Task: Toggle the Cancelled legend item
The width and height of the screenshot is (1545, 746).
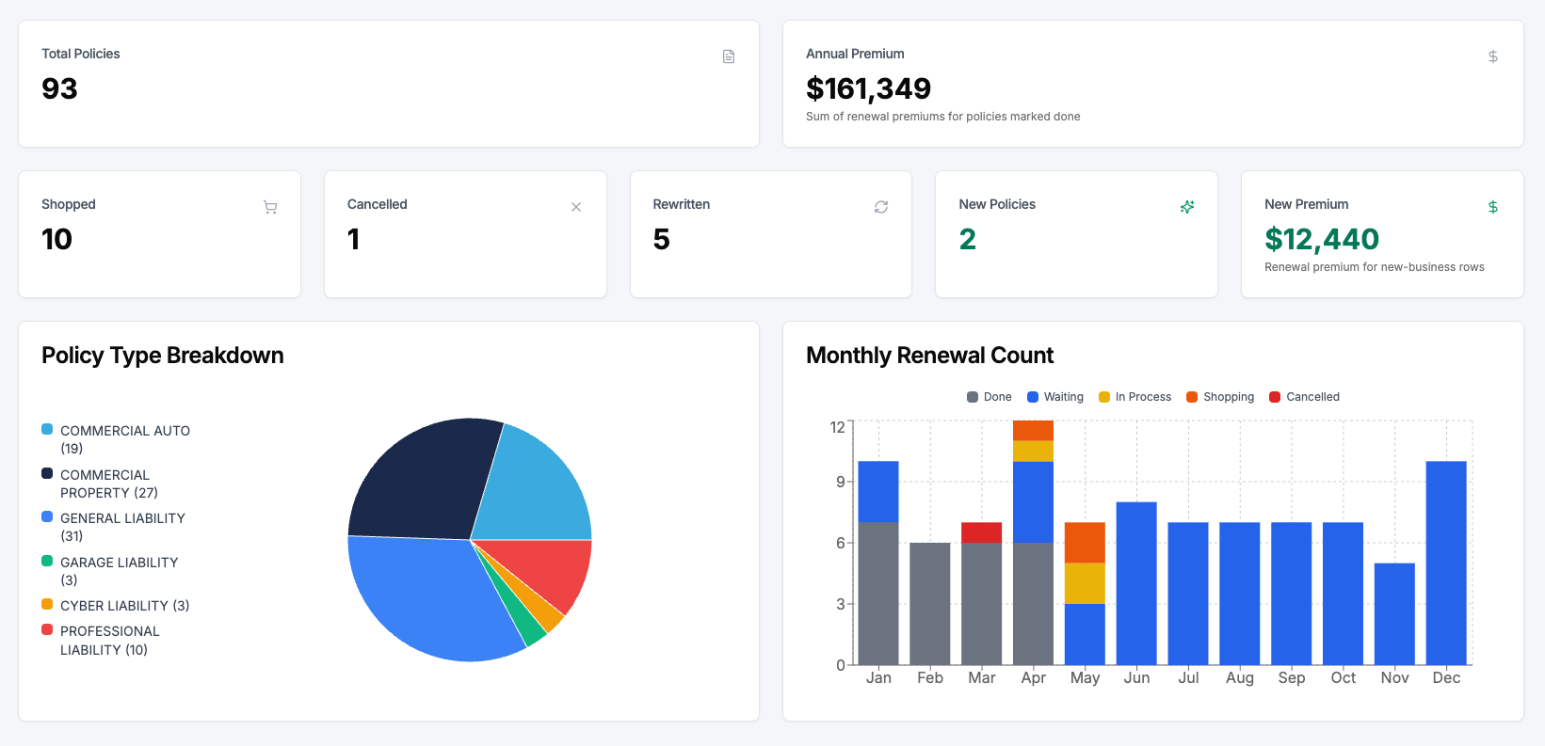Action: 1304,397
